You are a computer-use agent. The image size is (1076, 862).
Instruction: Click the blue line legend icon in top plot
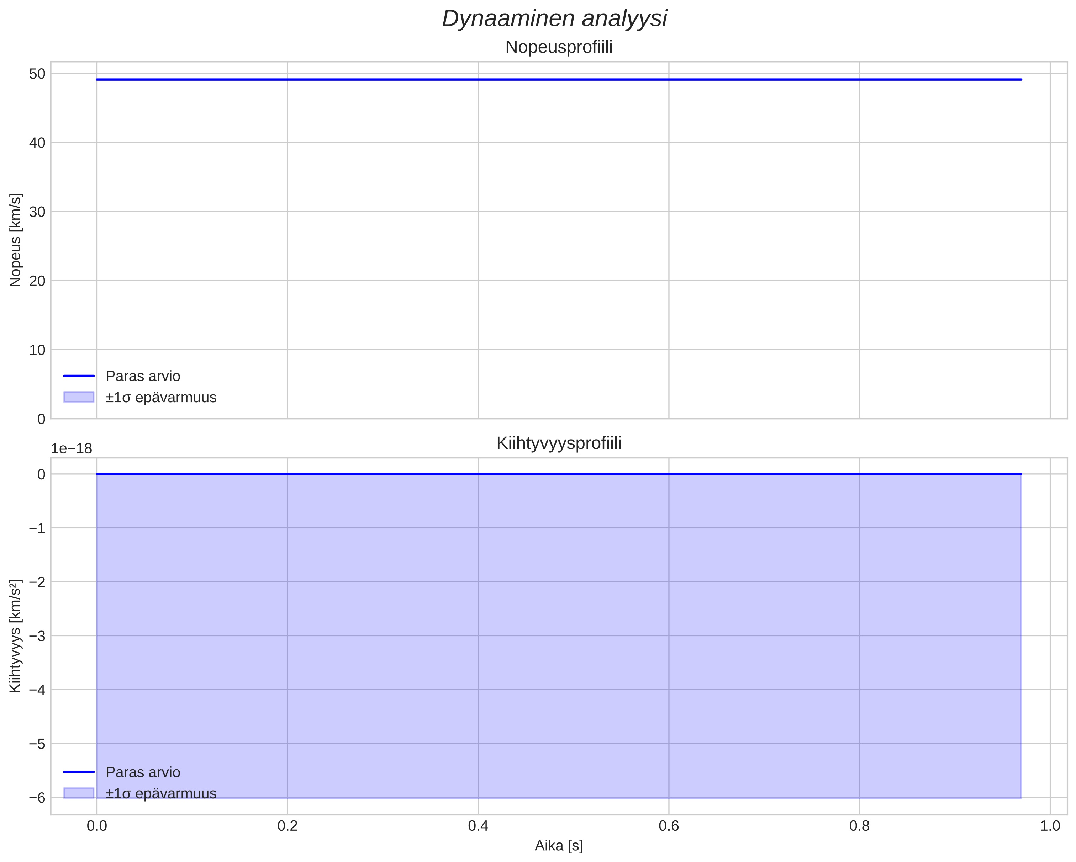tap(79, 376)
